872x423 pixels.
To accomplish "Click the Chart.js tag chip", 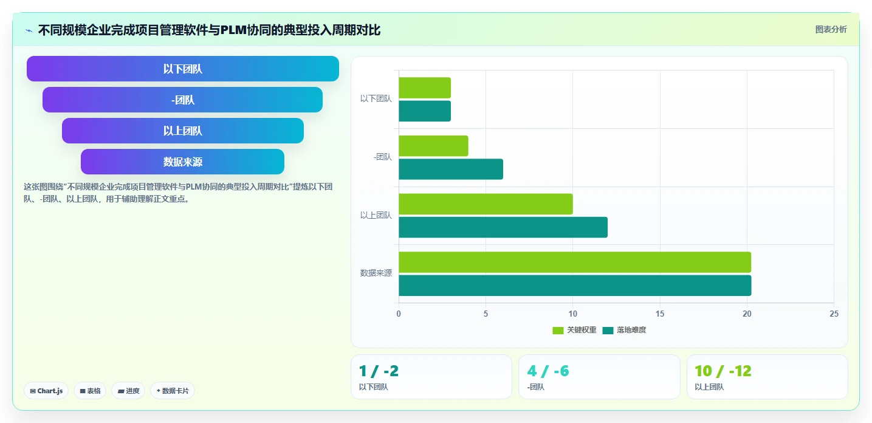I will tap(46, 391).
